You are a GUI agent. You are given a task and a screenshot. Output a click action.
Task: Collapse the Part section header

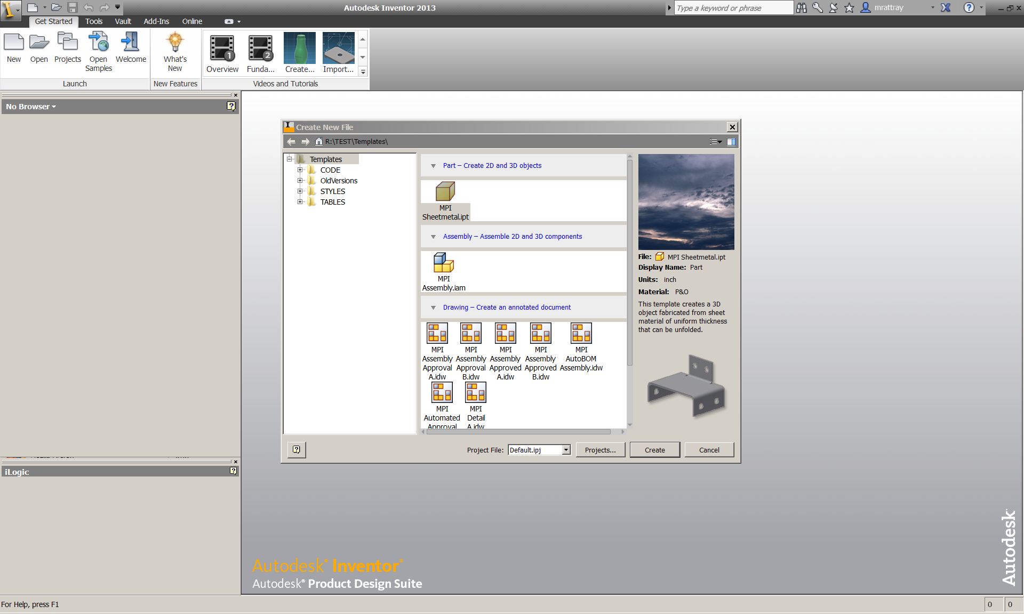tap(433, 166)
